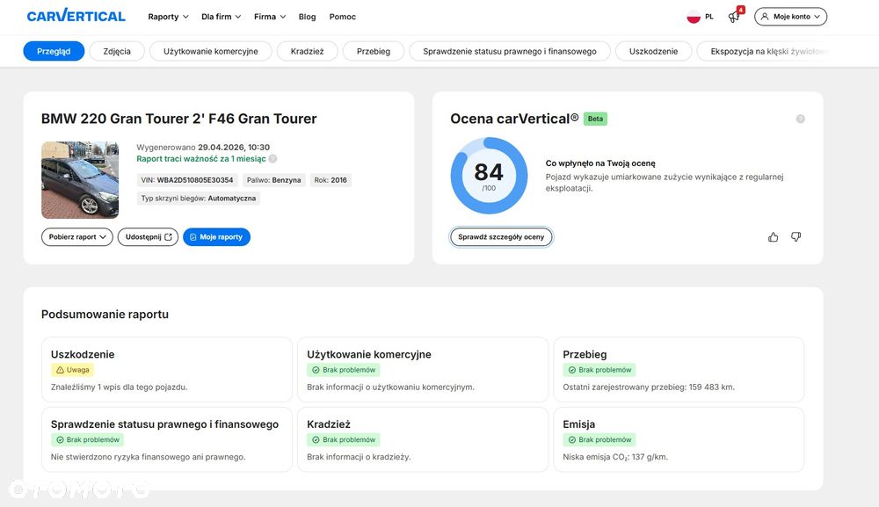Click 'Co wpłynęło na Twoją ocenę' text
This screenshot has height=507, width=879.
(x=600, y=163)
